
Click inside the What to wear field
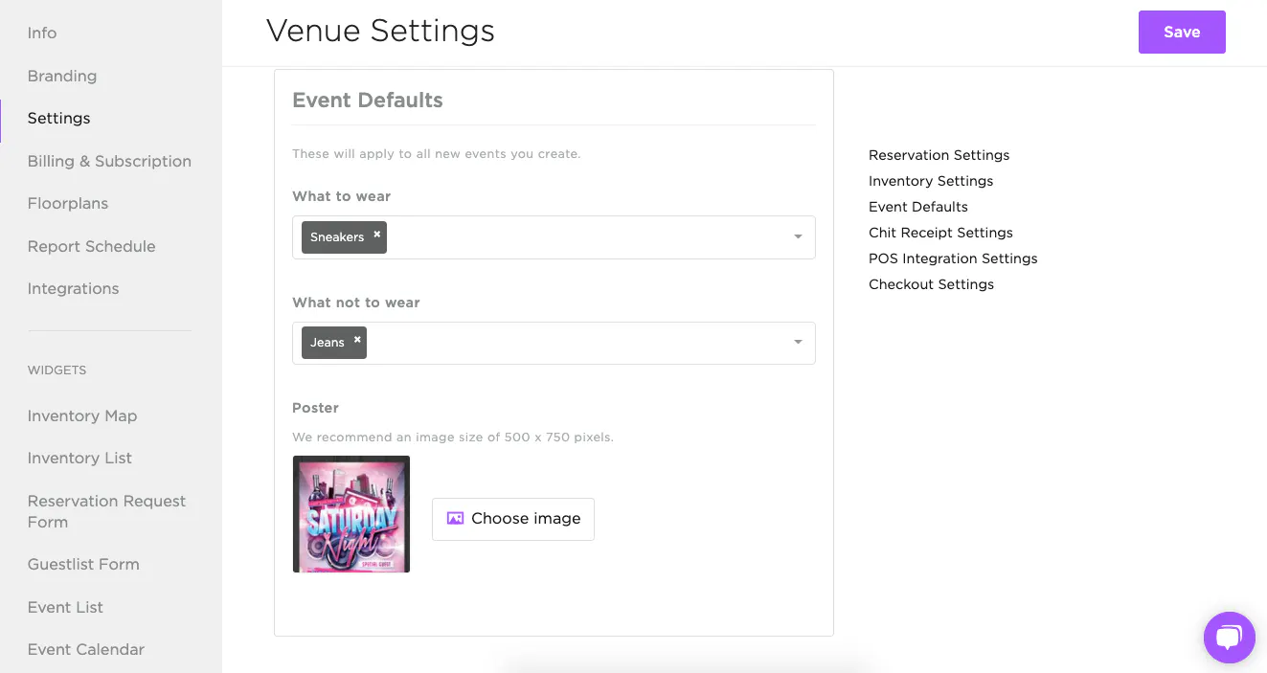pyautogui.click(x=584, y=237)
